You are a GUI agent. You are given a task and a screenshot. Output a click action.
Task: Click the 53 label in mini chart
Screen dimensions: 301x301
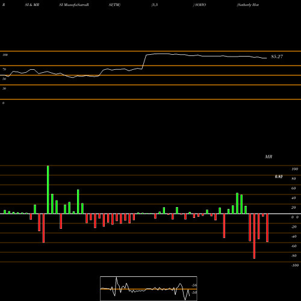[194, 293]
